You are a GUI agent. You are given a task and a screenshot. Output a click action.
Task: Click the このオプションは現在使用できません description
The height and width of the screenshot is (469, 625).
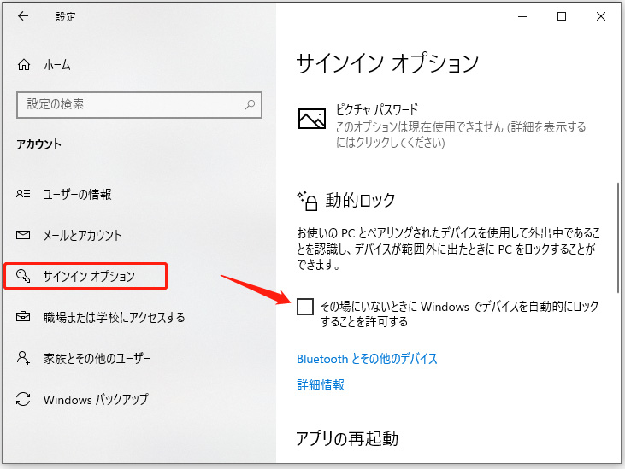point(461,135)
